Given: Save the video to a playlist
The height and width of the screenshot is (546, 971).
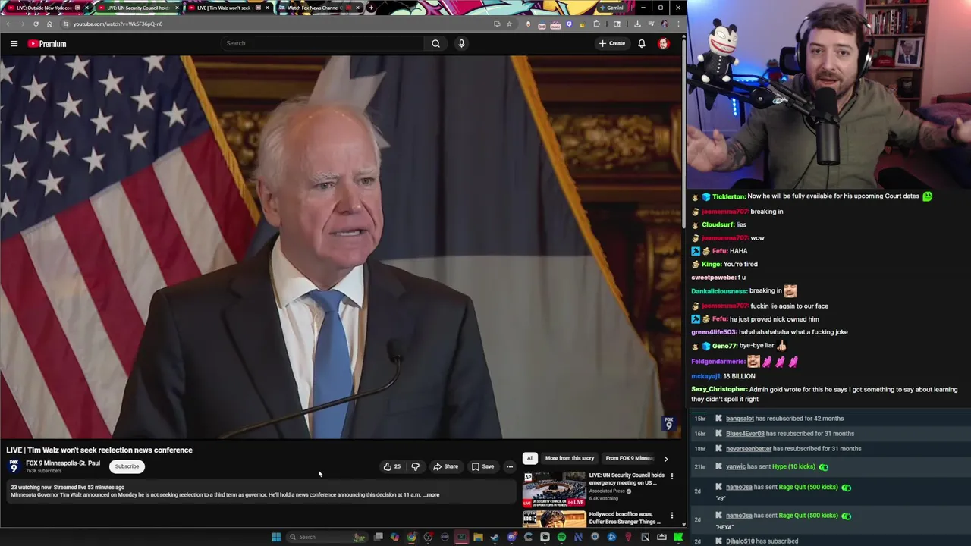Looking at the screenshot, I should pos(482,466).
